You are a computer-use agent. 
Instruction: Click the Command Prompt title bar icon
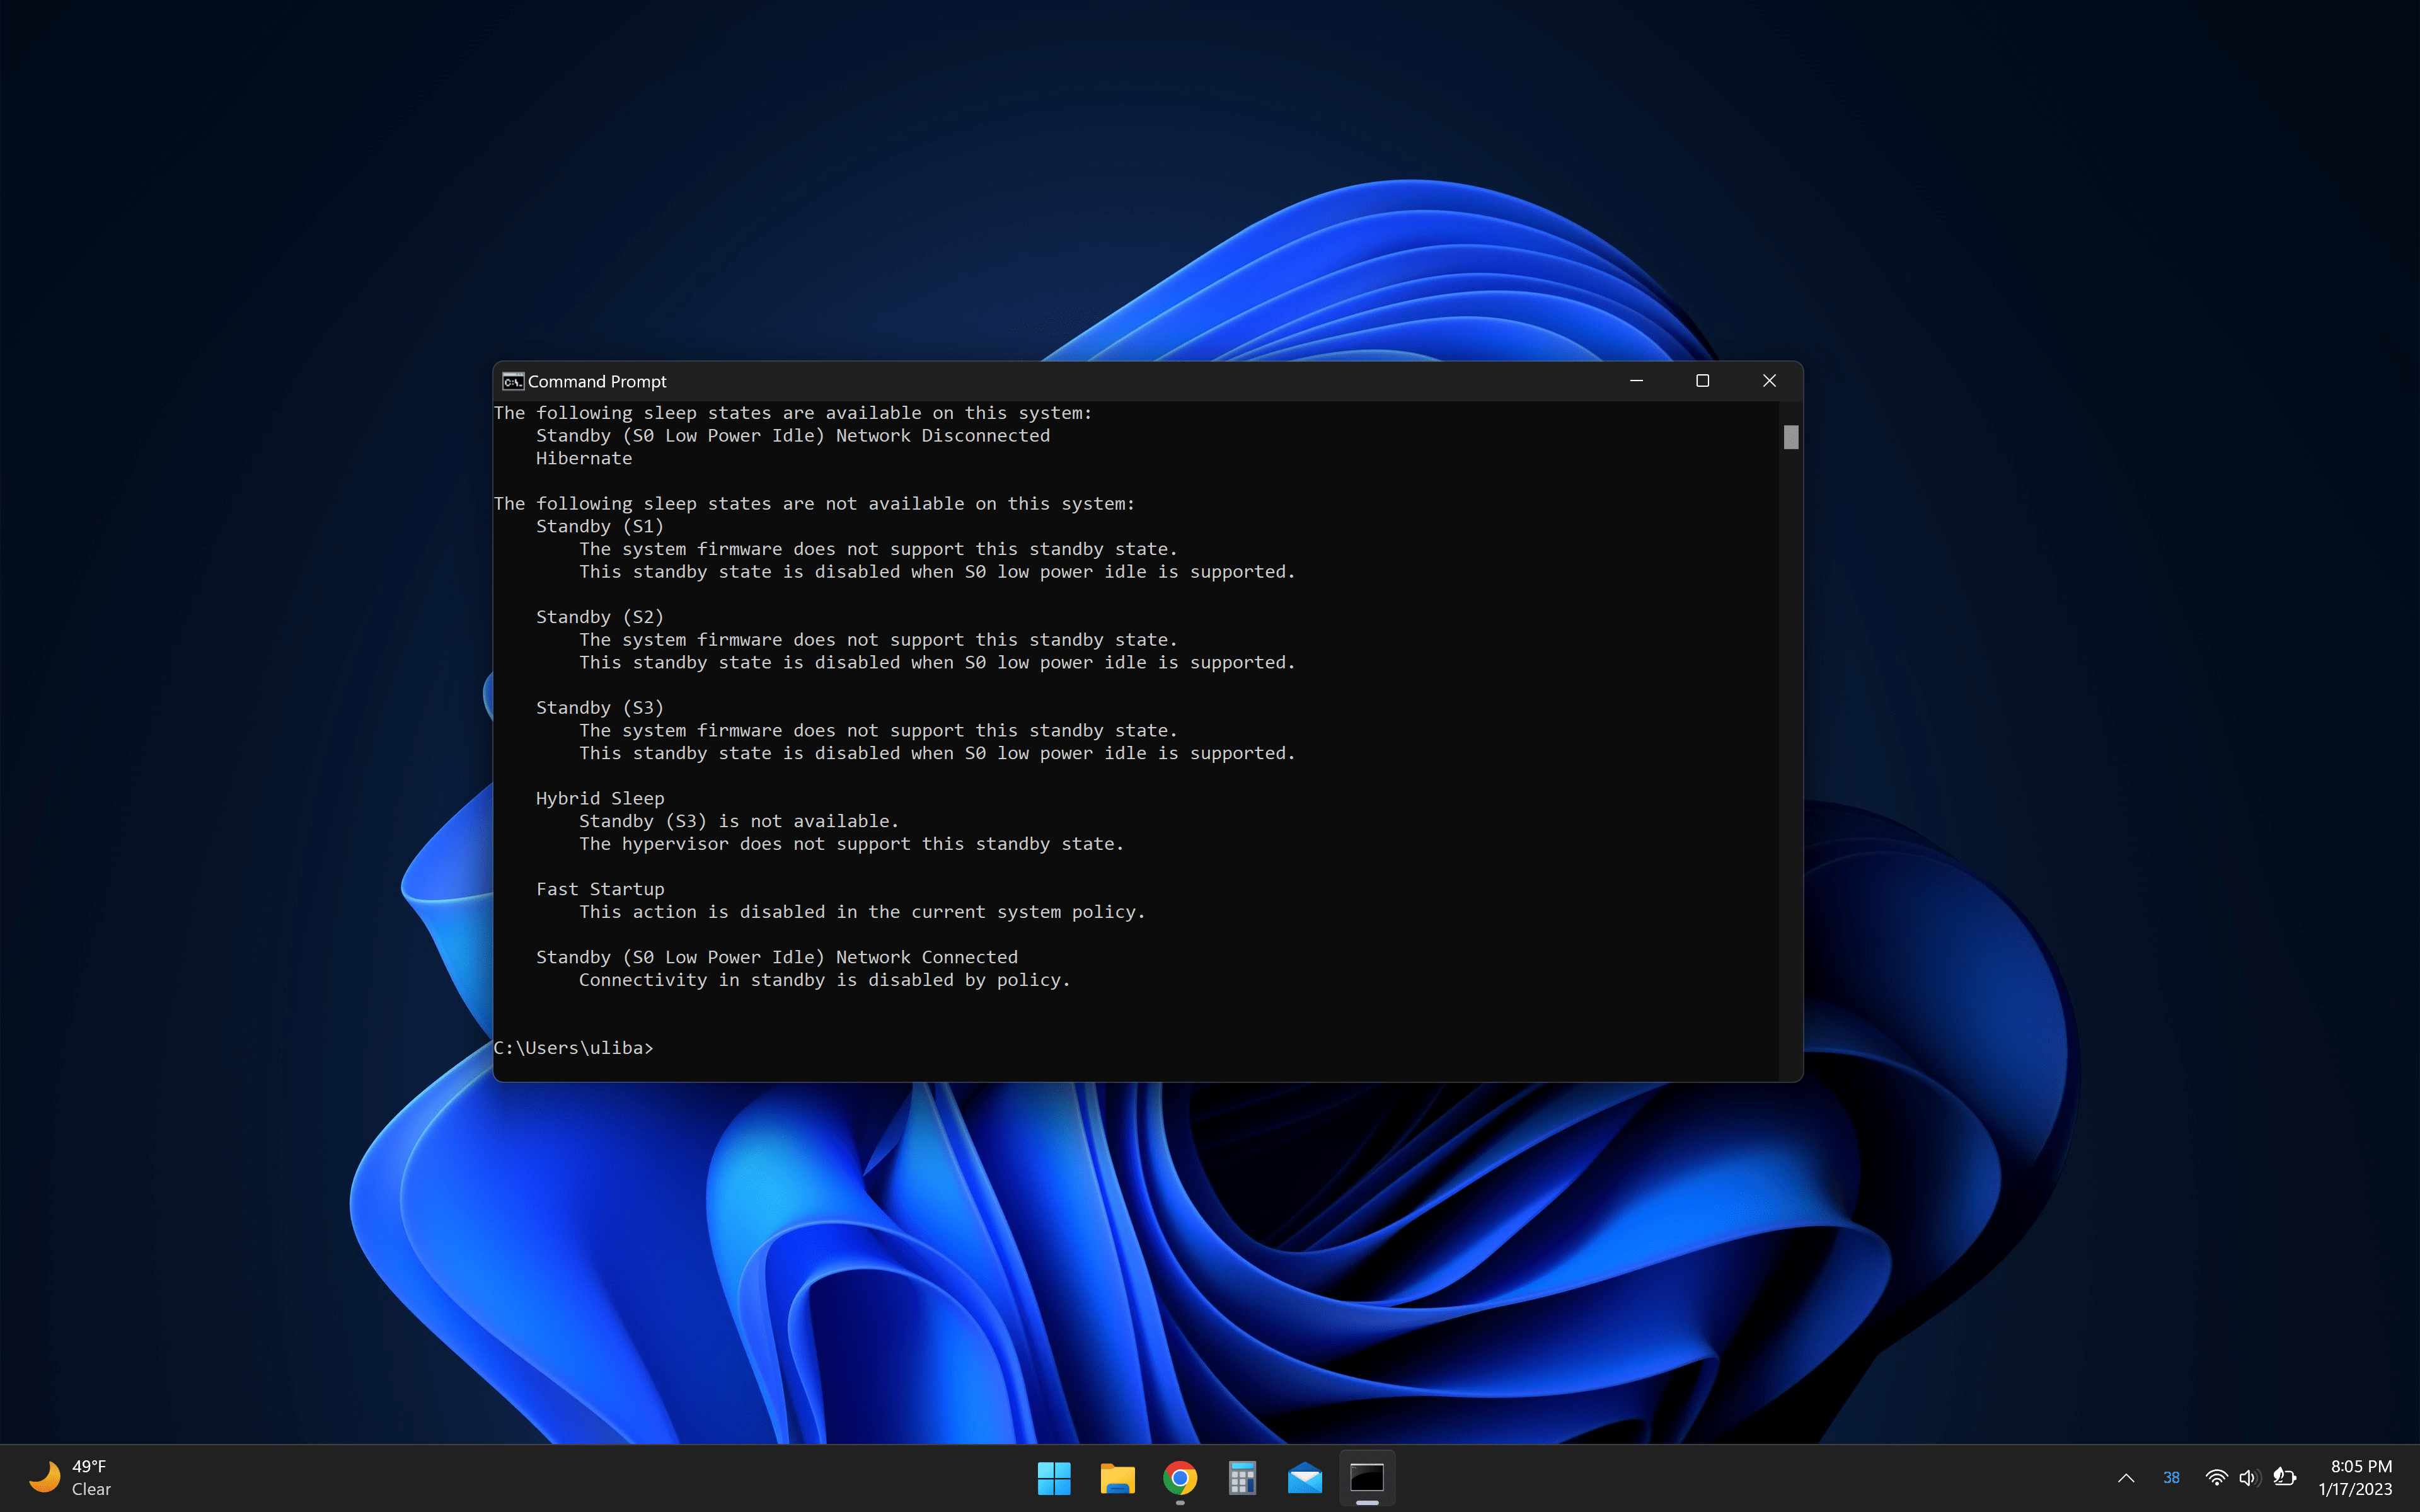click(x=511, y=381)
